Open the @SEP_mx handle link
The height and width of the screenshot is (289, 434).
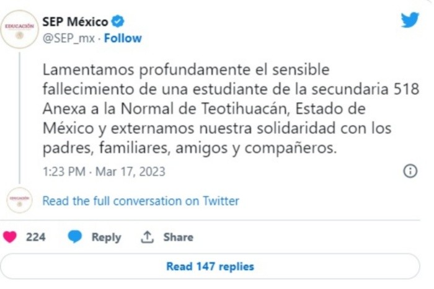click(68, 38)
